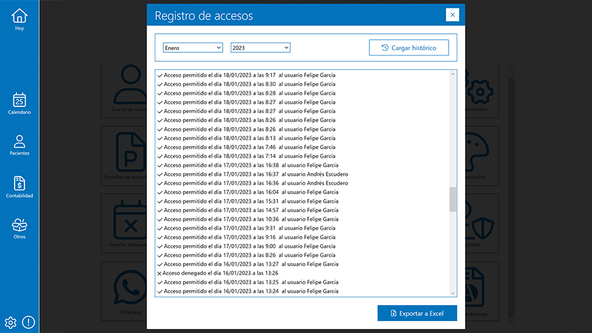Click scrollbar up arrow in access list
Image resolution: width=592 pixels, height=333 pixels.
click(x=453, y=74)
